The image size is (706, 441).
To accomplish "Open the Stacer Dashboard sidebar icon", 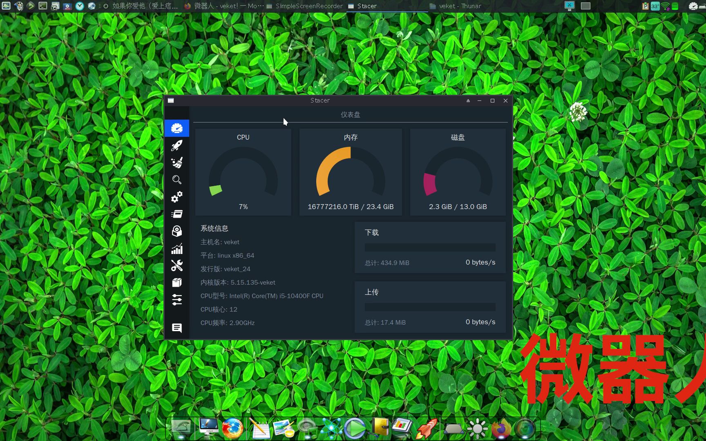I will pos(177,128).
